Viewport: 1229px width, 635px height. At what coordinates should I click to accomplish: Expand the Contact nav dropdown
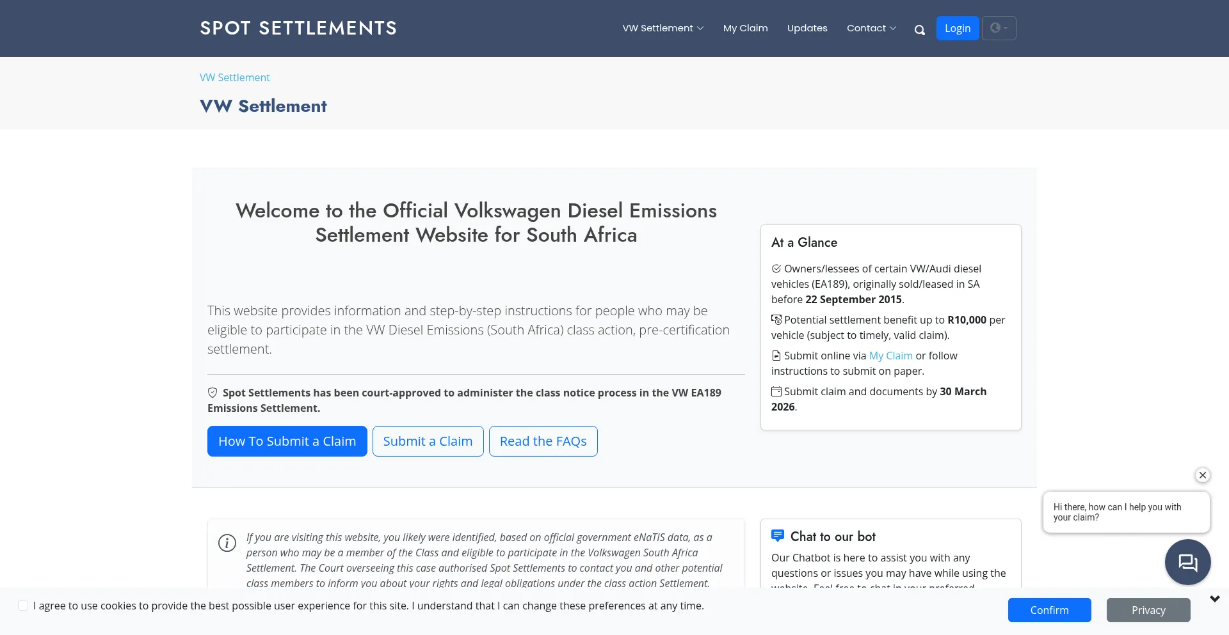click(x=871, y=28)
